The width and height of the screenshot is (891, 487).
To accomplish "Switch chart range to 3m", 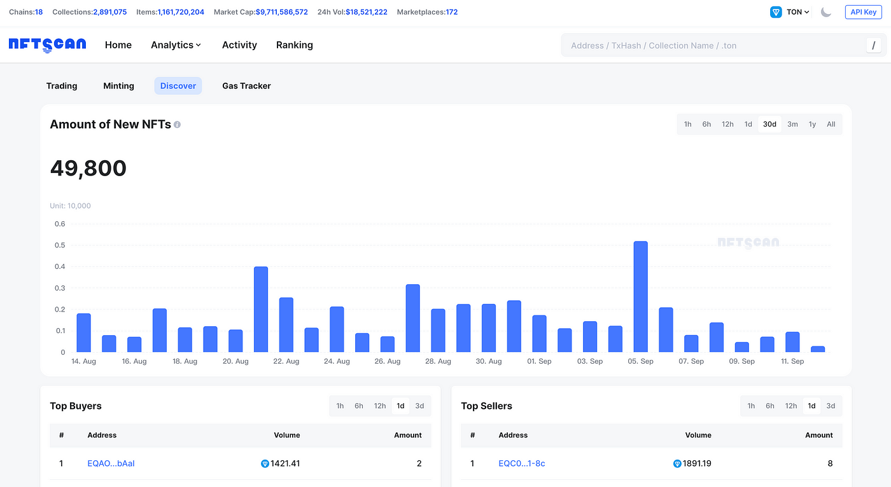I will pyautogui.click(x=792, y=124).
